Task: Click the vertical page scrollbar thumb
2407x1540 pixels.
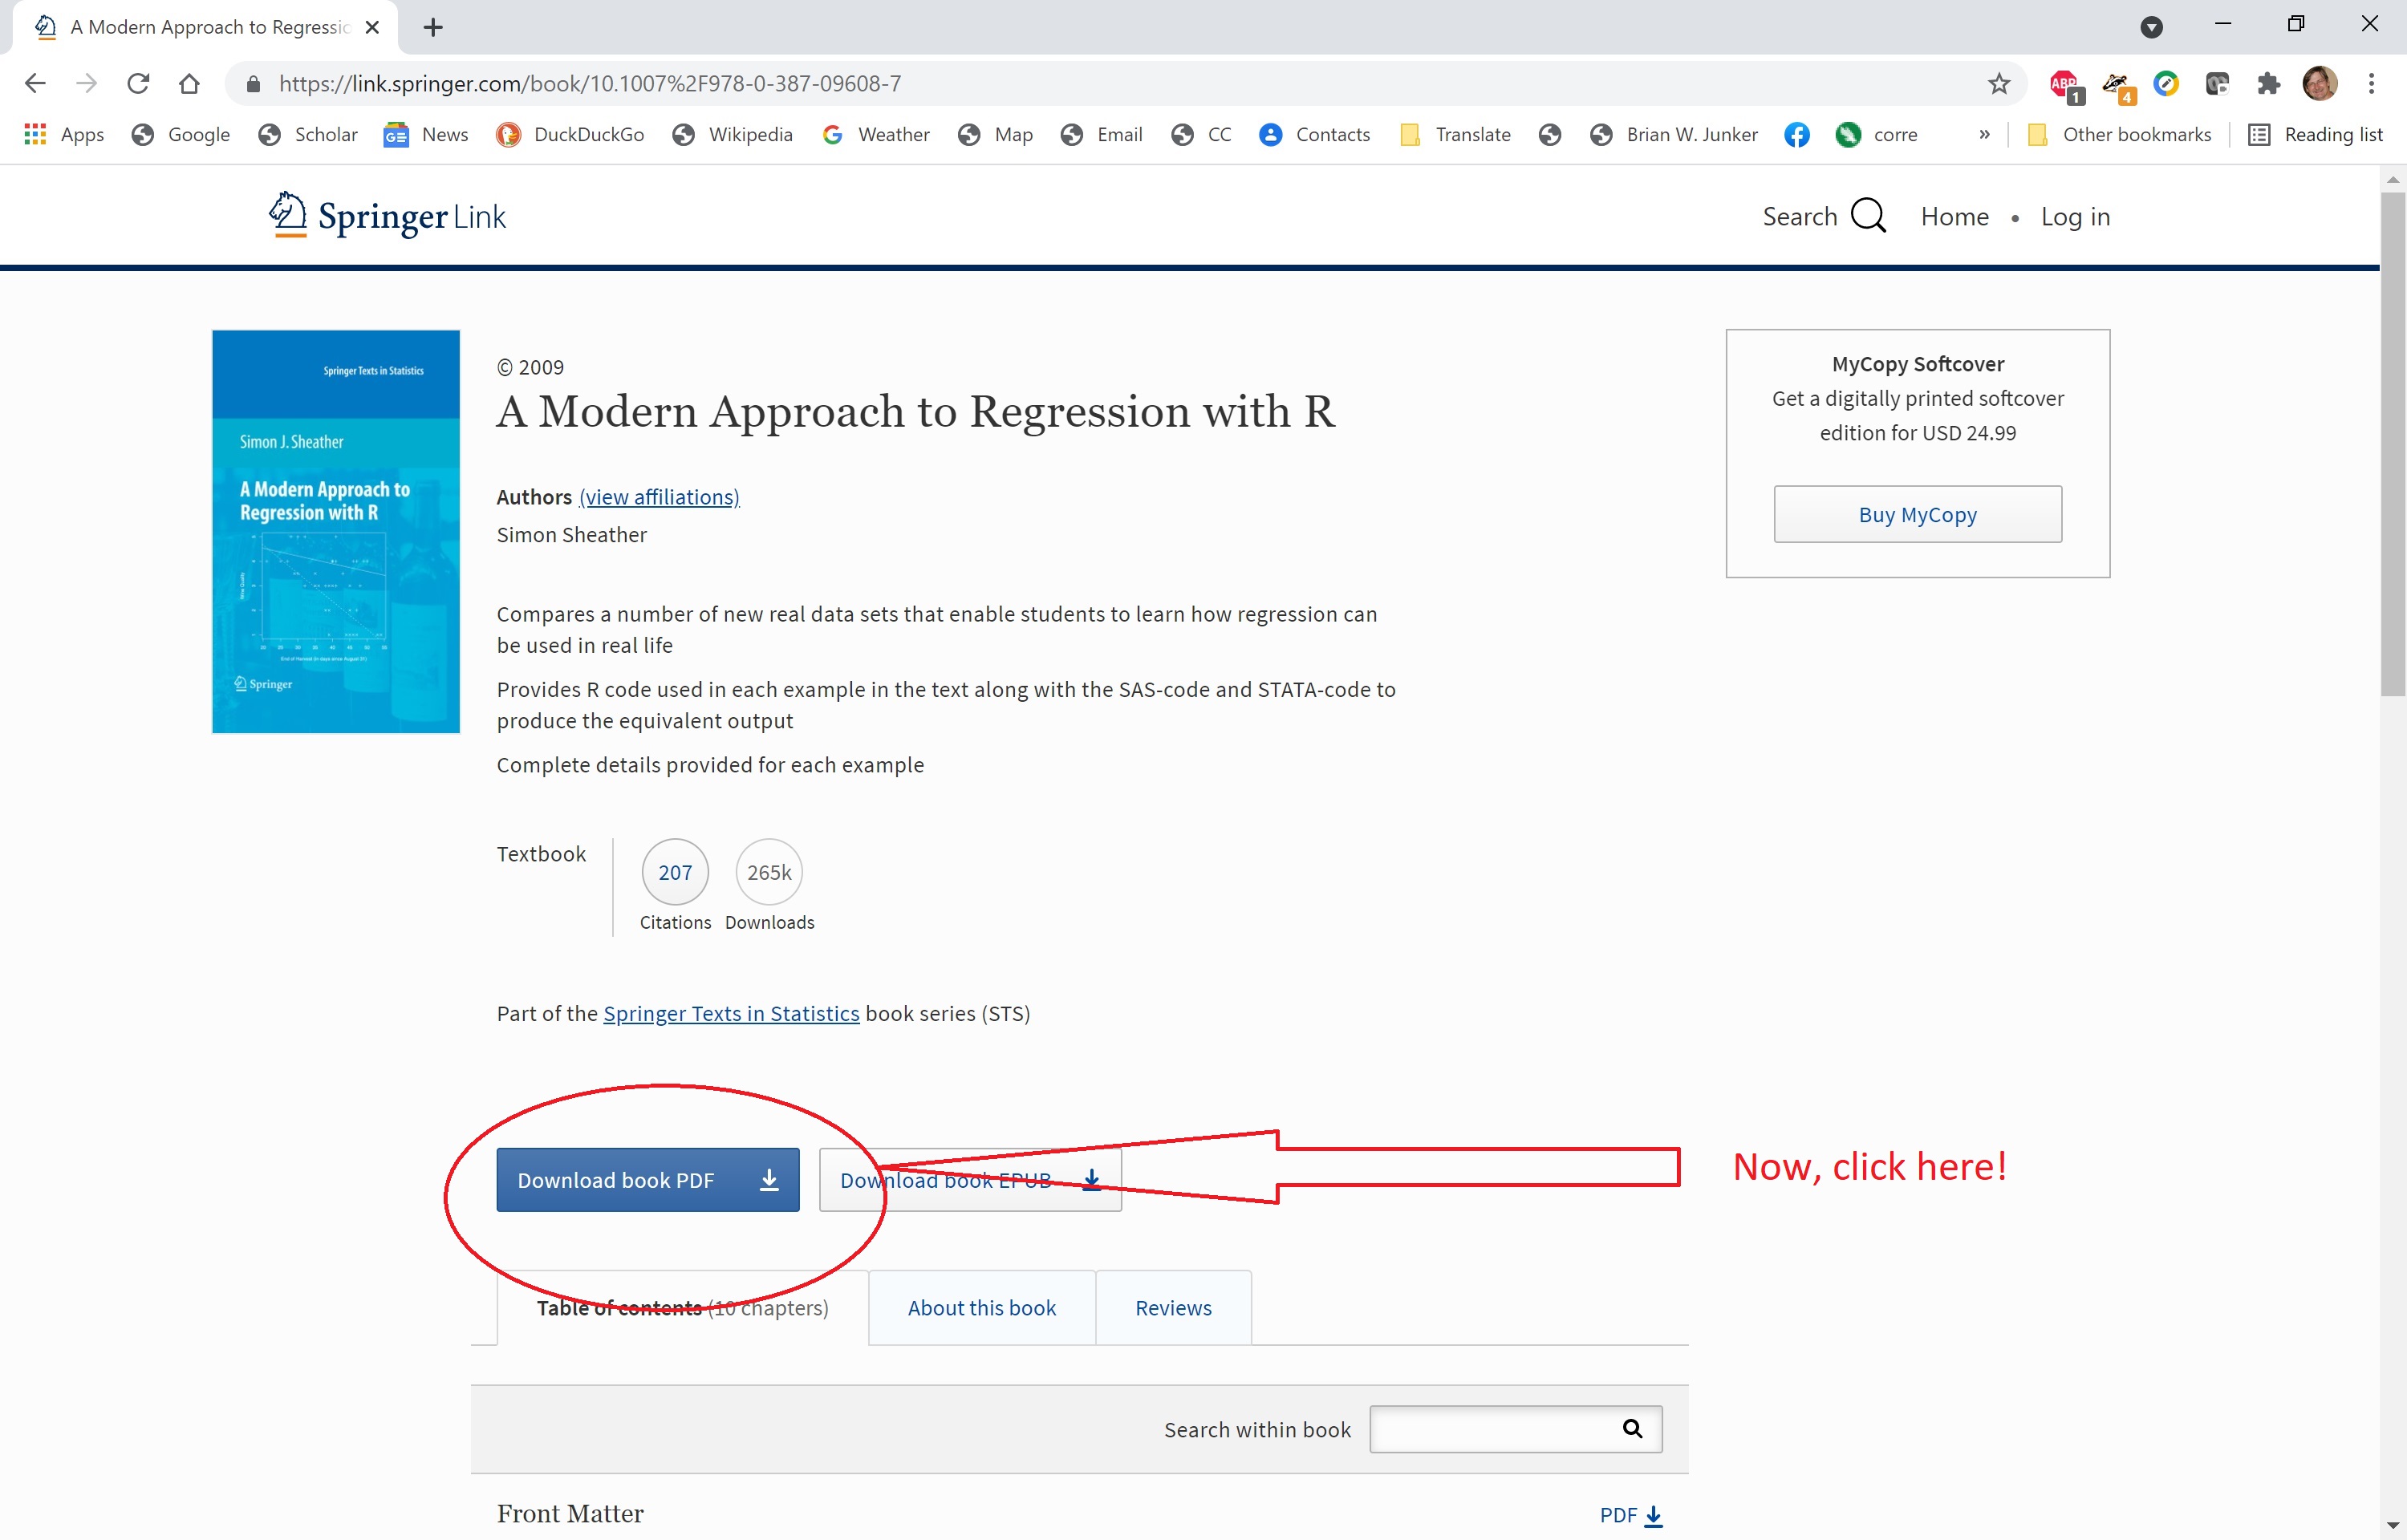Action: coord(2392,443)
